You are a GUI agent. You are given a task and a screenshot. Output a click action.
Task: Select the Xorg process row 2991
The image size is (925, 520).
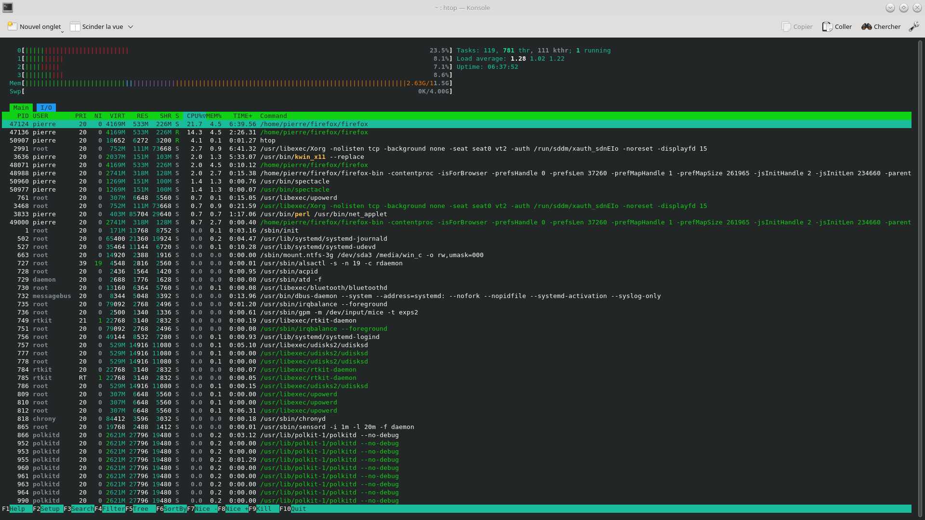pos(457,148)
